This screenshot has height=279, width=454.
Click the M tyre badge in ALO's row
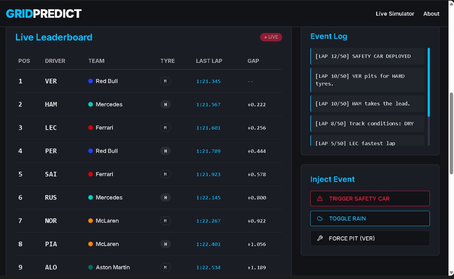click(x=165, y=267)
